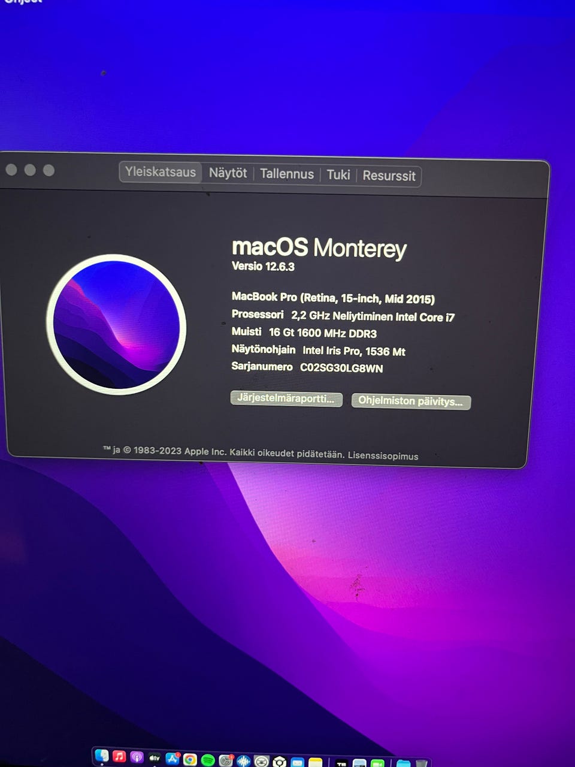Image resolution: width=575 pixels, height=767 pixels.
Task: Open the App Store Dock icon
Action: pos(172,759)
